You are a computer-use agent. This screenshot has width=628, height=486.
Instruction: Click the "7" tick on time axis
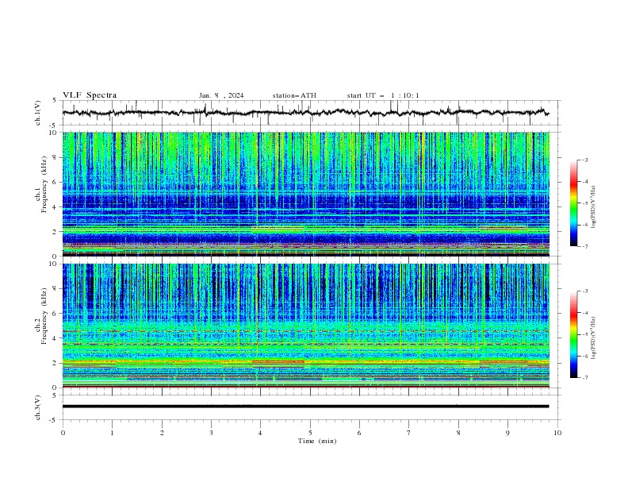pyautogui.click(x=409, y=433)
